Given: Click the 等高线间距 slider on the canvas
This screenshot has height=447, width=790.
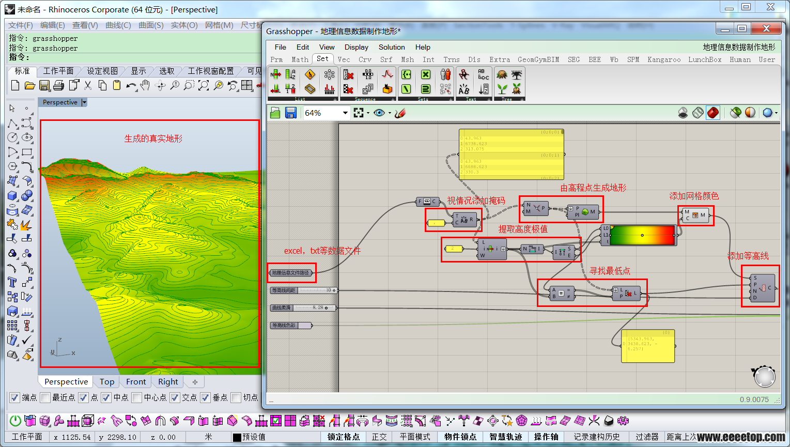Looking at the screenshot, I should click(304, 290).
